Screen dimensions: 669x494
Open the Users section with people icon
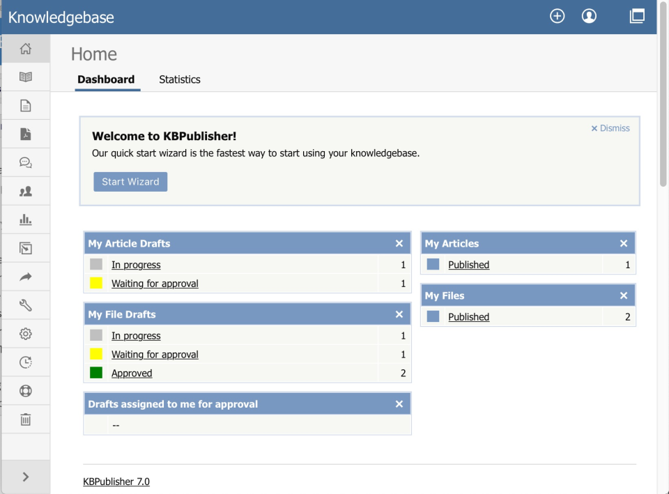click(x=26, y=190)
